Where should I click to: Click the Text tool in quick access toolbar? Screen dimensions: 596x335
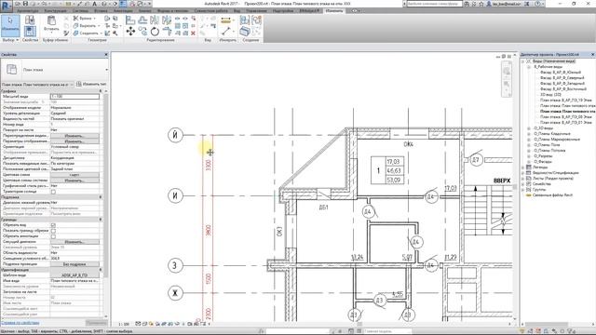pos(95,4)
